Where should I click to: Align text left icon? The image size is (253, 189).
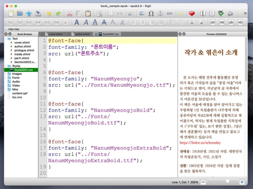tap(133, 22)
